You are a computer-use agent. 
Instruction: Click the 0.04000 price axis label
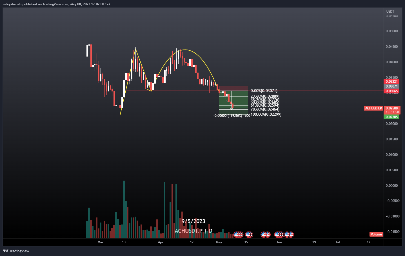(x=392, y=62)
